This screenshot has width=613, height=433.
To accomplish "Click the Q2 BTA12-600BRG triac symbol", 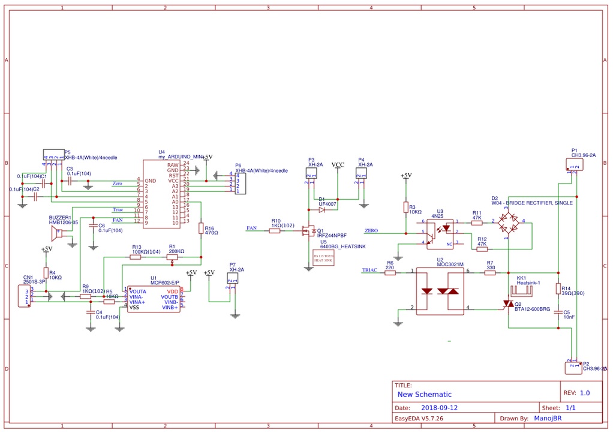I will [x=508, y=303].
